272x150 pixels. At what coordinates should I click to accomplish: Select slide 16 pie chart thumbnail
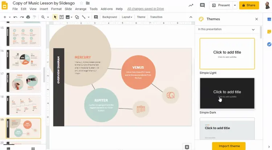point(24,59)
